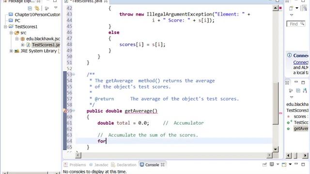Click the Outline horizontal scrollbar thumb
The height and width of the screenshot is (174, 310).
(296, 156)
